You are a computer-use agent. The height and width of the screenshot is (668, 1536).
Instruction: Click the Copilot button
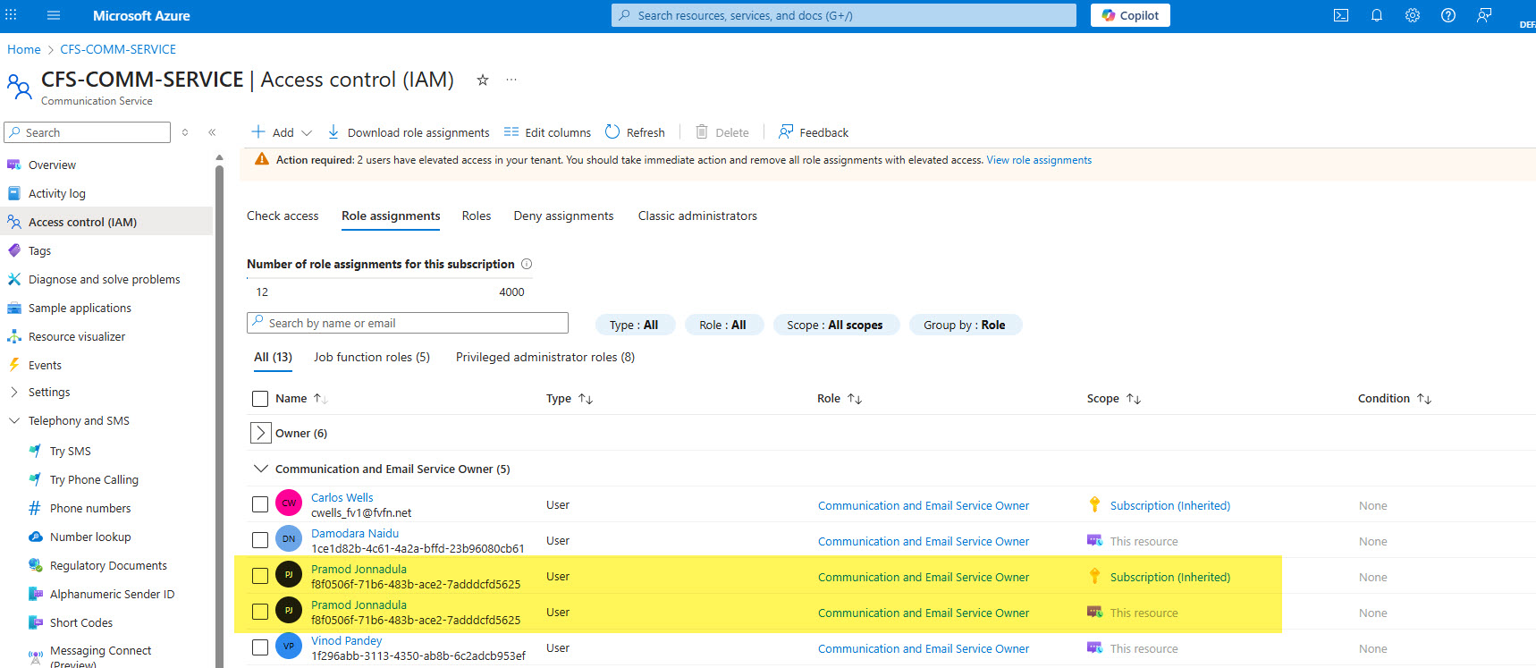1130,15
